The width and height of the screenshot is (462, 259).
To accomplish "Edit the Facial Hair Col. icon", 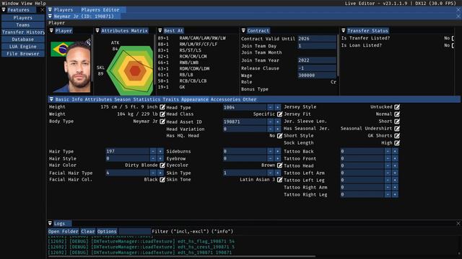I will [162, 179].
